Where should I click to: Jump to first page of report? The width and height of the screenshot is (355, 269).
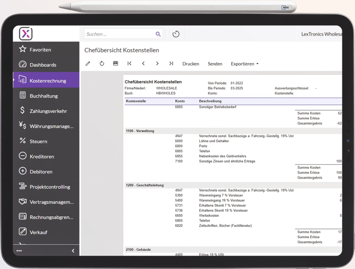[129, 64]
